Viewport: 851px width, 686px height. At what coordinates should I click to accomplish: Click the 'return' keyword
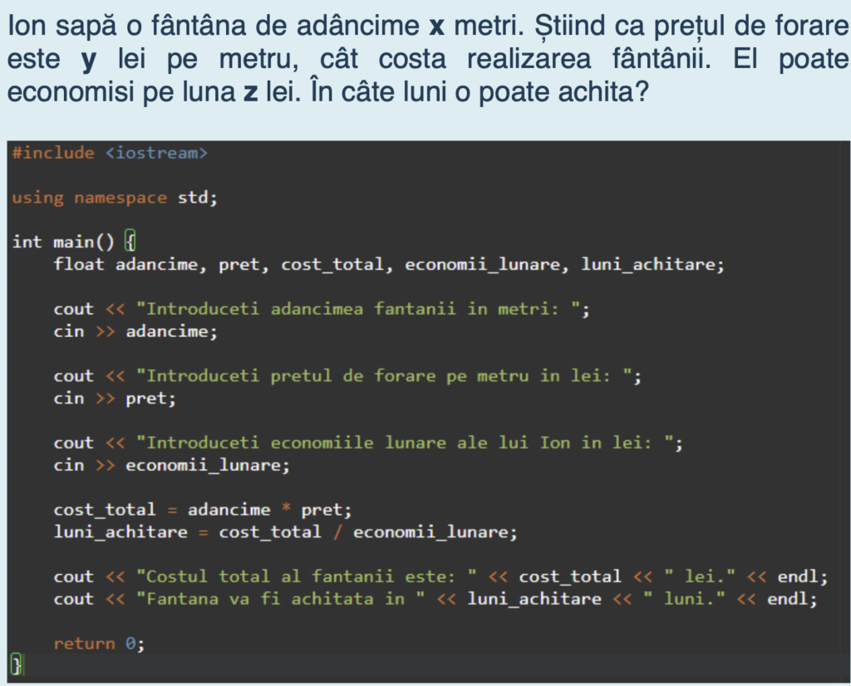[x=84, y=644]
